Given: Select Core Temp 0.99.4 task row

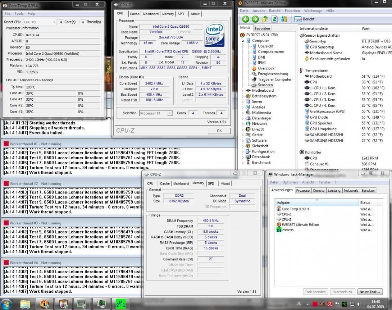Looking at the screenshot, I should click(328, 209).
